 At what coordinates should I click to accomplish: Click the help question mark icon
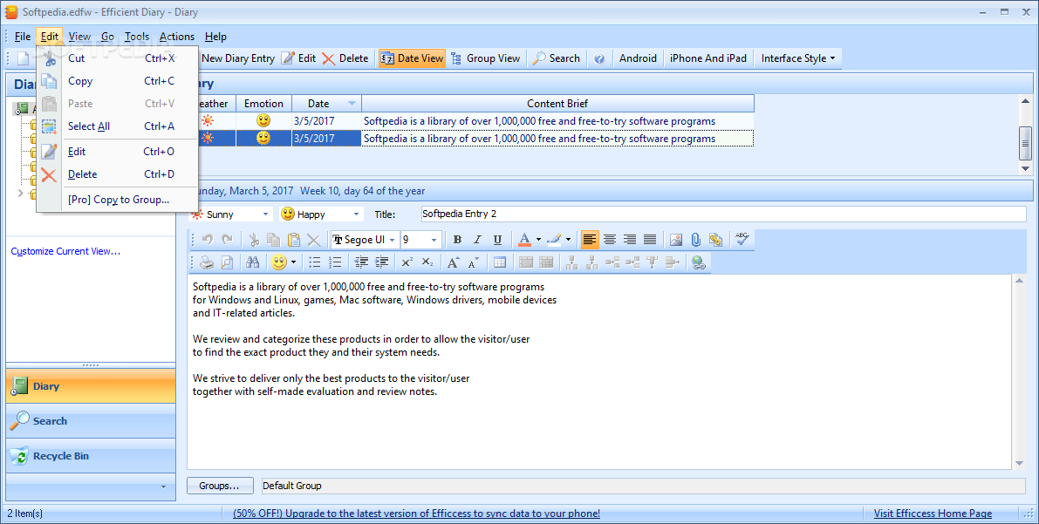pos(599,58)
